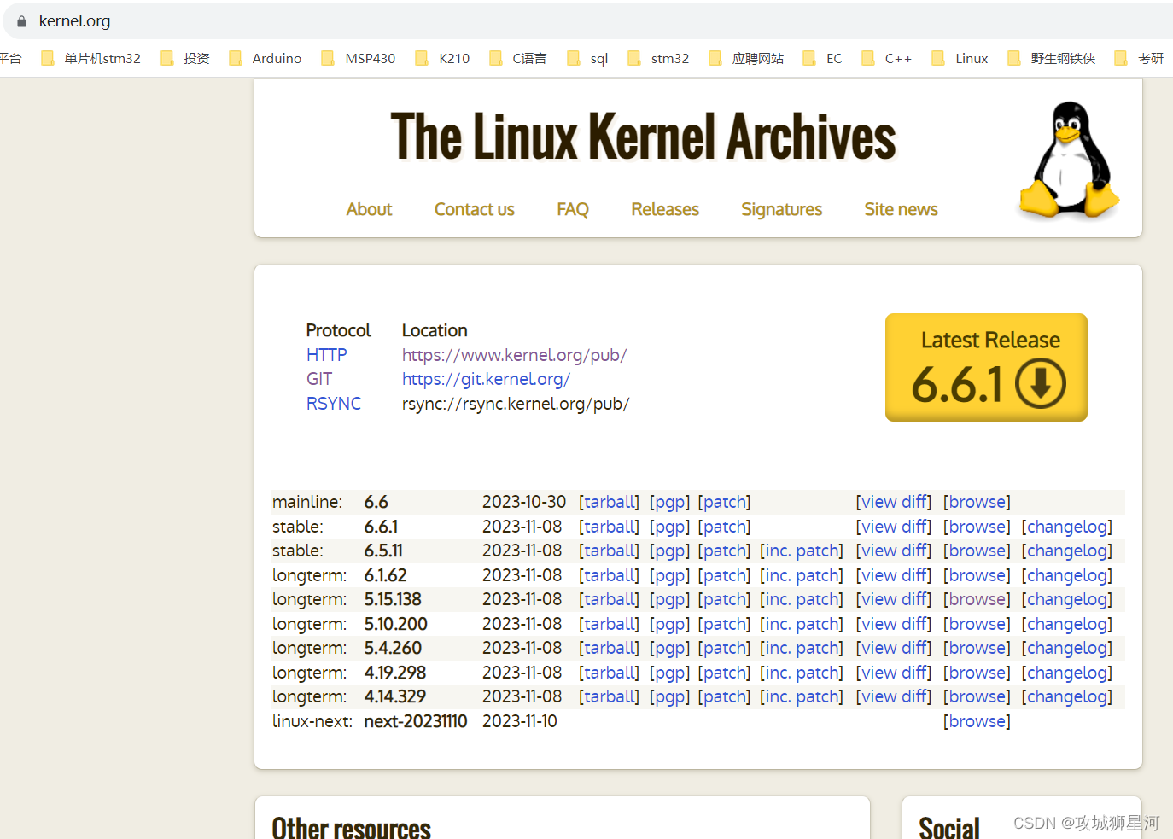Open the C++ bookmark folder

[886, 58]
